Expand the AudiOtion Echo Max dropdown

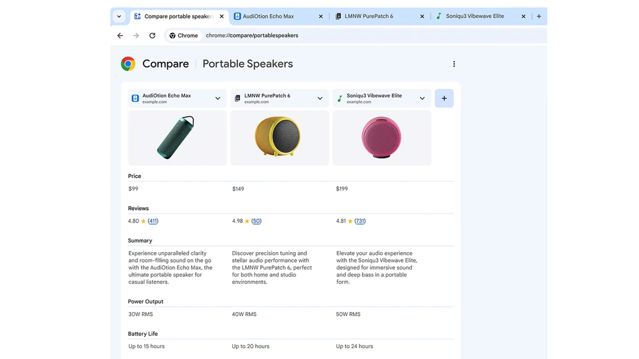coord(218,98)
